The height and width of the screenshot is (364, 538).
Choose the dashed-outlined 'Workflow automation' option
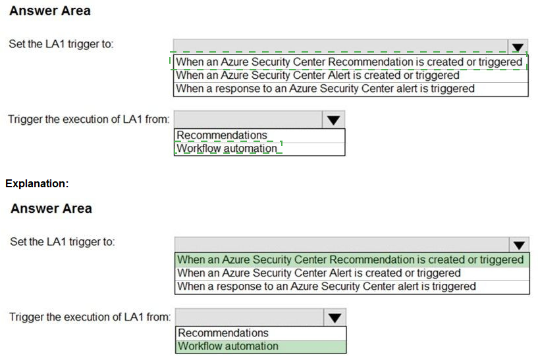click(227, 148)
